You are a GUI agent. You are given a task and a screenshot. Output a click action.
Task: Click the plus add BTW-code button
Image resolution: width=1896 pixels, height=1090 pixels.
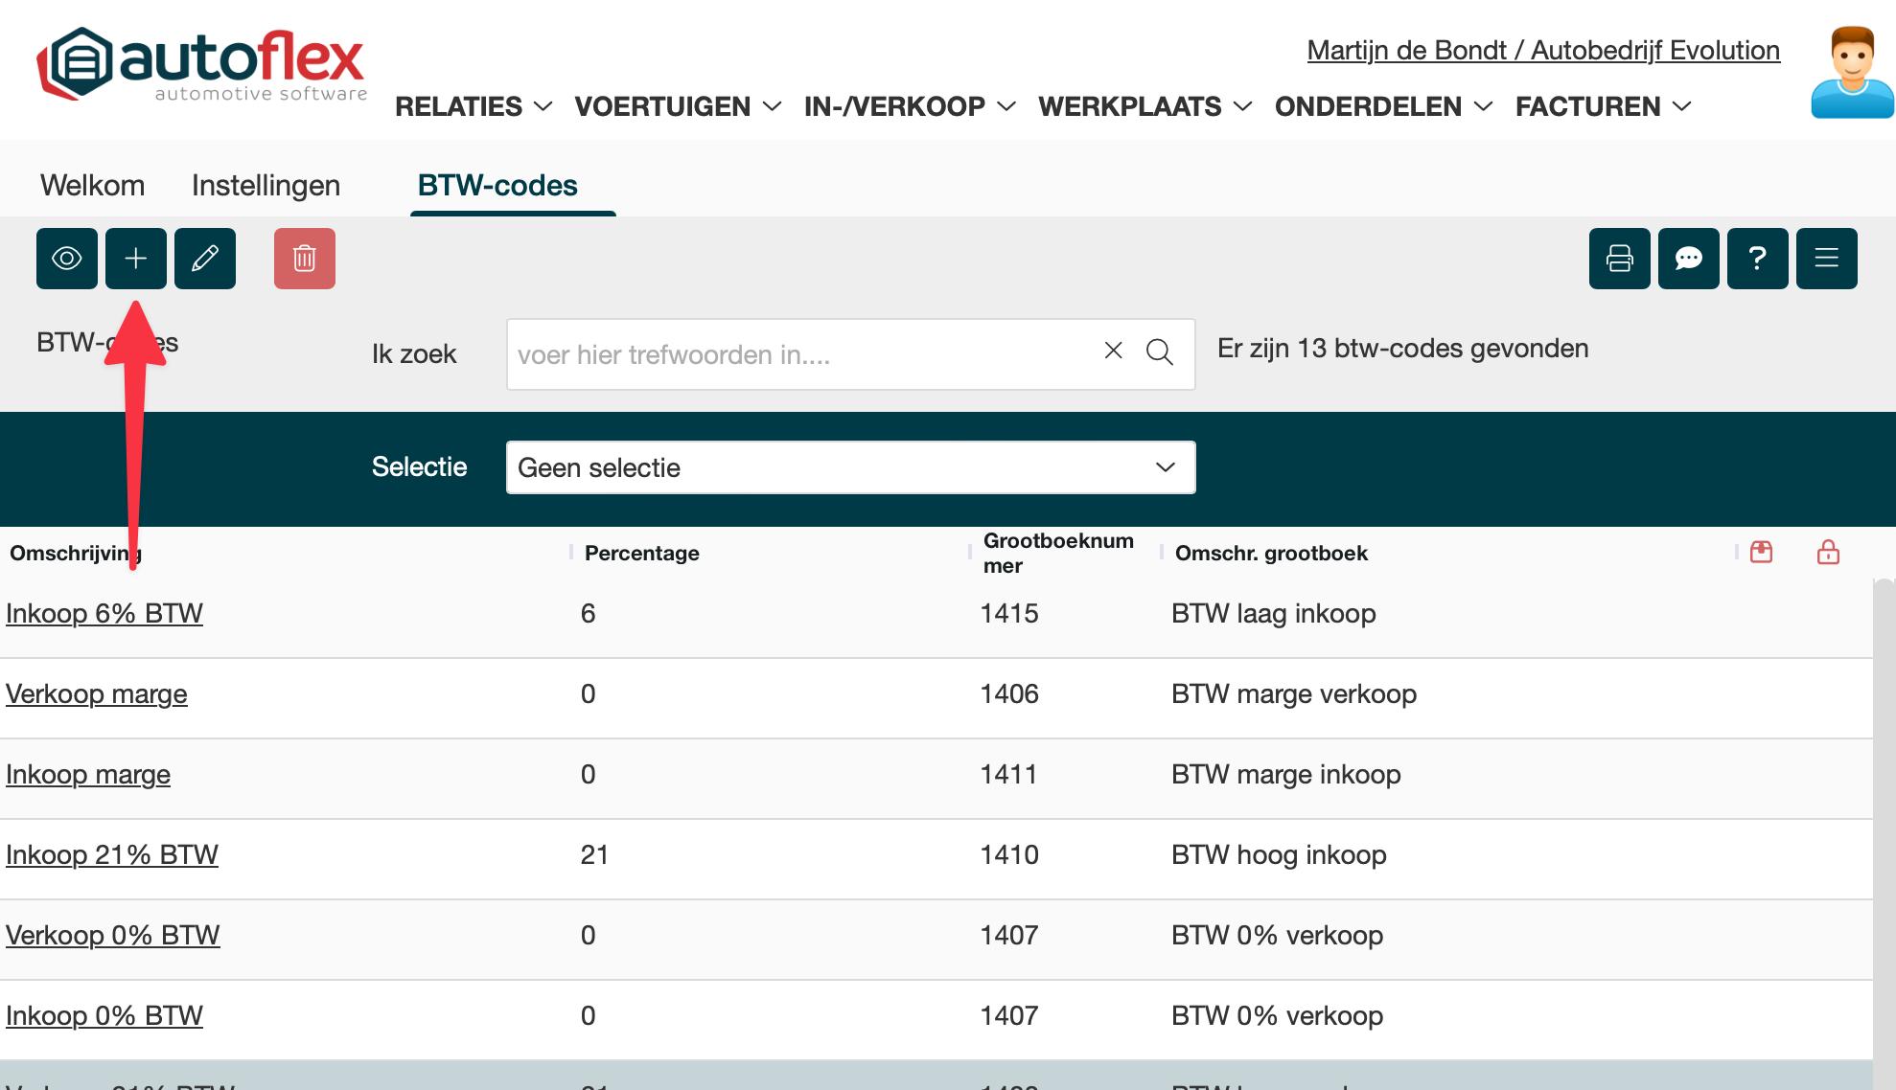(136, 259)
